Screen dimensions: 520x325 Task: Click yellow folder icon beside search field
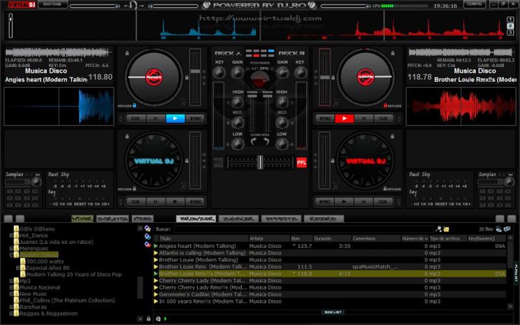click(447, 229)
